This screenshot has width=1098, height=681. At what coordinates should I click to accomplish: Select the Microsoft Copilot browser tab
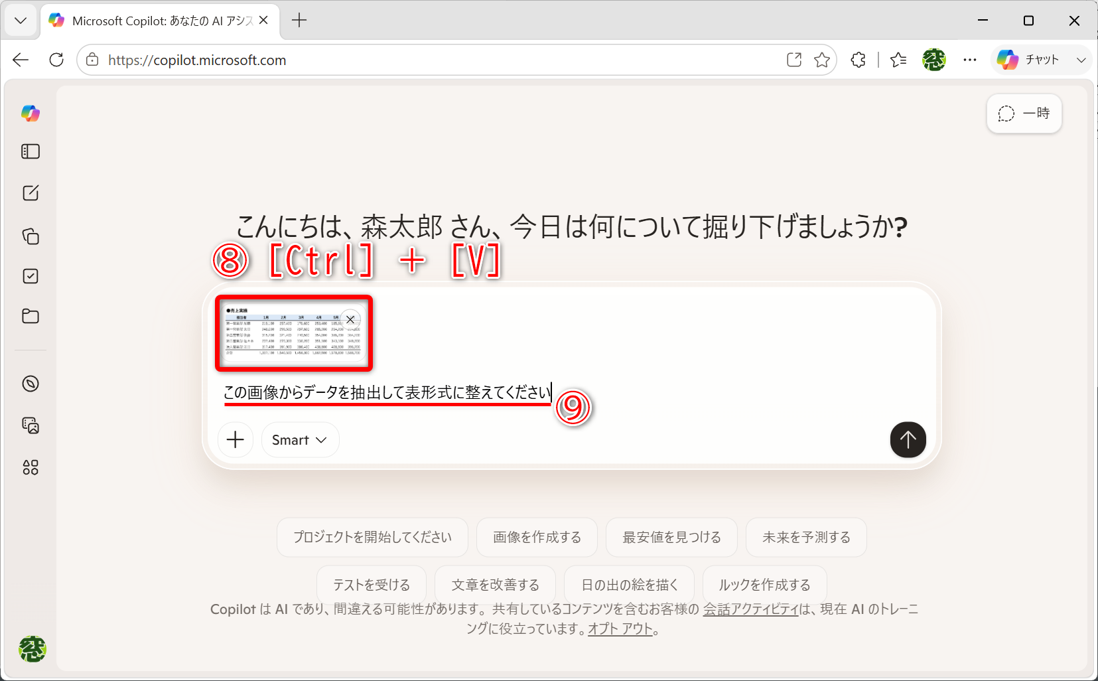(159, 21)
